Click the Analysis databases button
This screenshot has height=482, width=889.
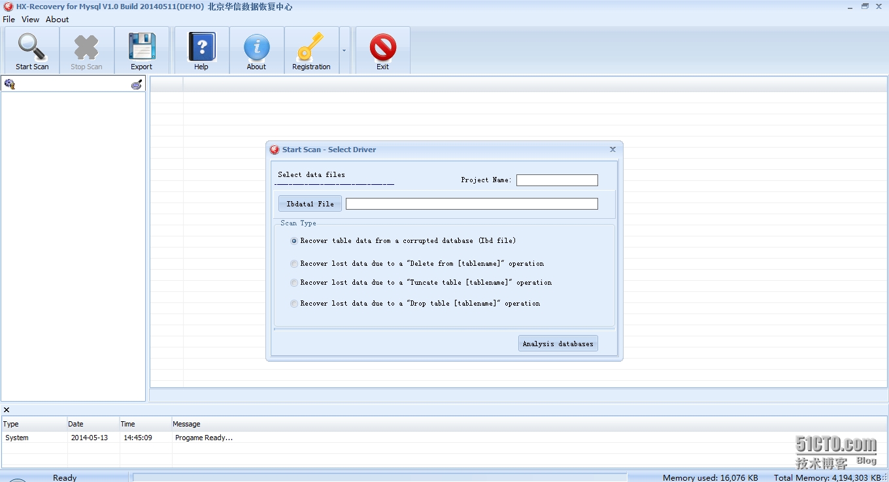coord(558,344)
